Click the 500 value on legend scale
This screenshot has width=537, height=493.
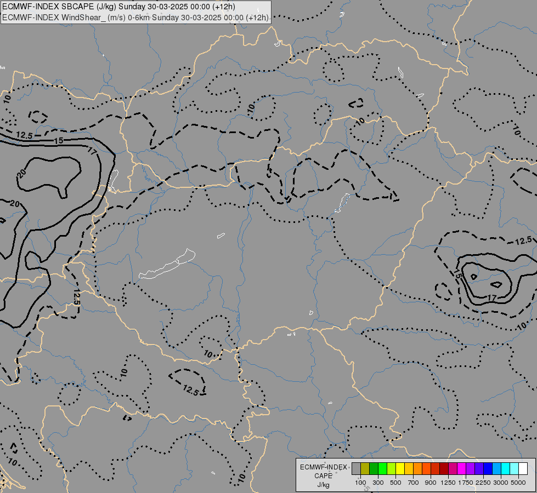click(x=395, y=483)
